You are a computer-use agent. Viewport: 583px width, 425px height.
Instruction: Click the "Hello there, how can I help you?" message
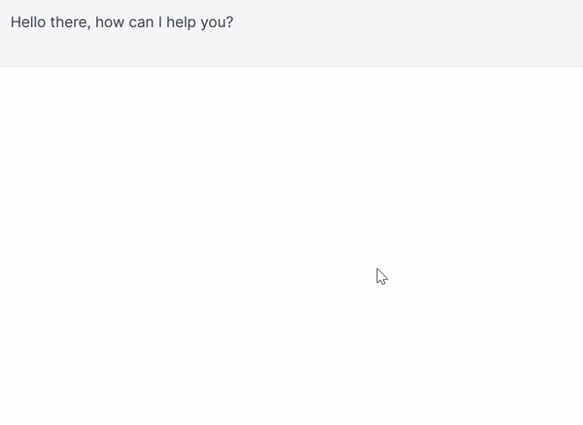pos(122,21)
